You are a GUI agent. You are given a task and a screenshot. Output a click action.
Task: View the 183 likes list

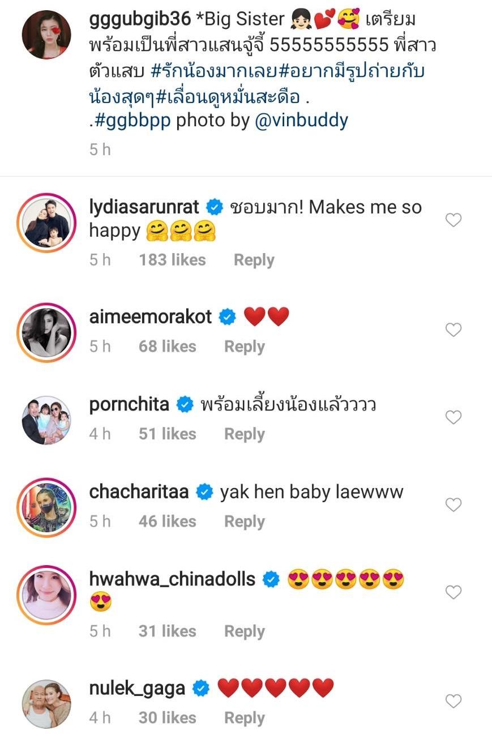172,260
